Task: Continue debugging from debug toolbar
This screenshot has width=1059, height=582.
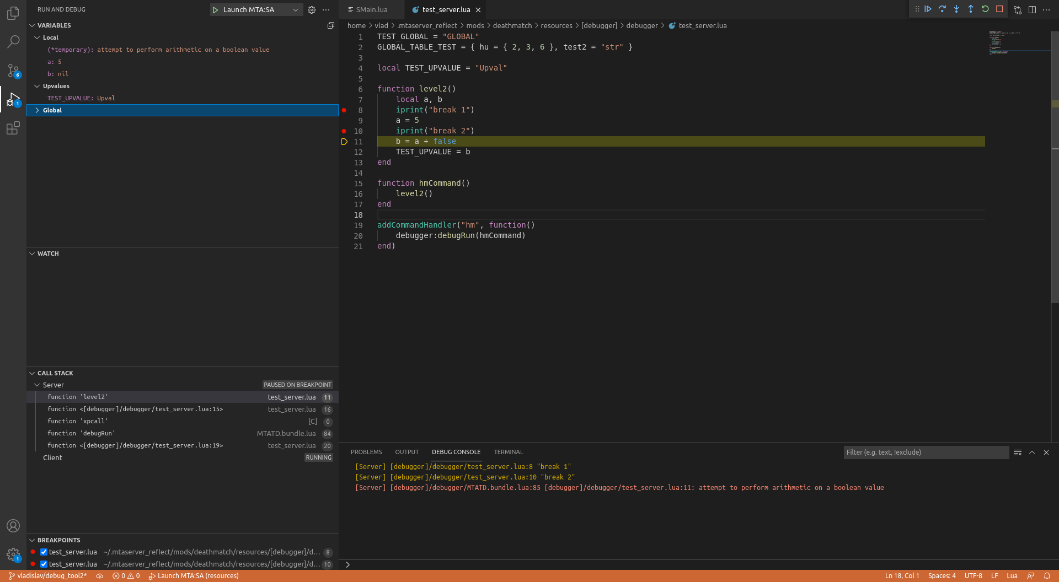Action: coord(928,9)
